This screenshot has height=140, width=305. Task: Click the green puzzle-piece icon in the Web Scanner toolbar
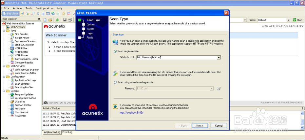57,20
